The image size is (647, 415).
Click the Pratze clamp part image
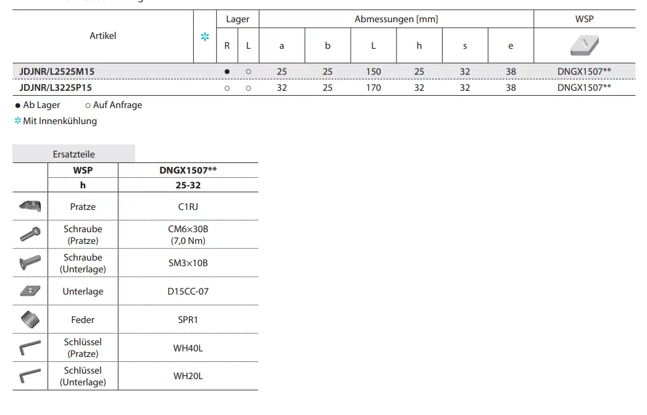tap(30, 206)
